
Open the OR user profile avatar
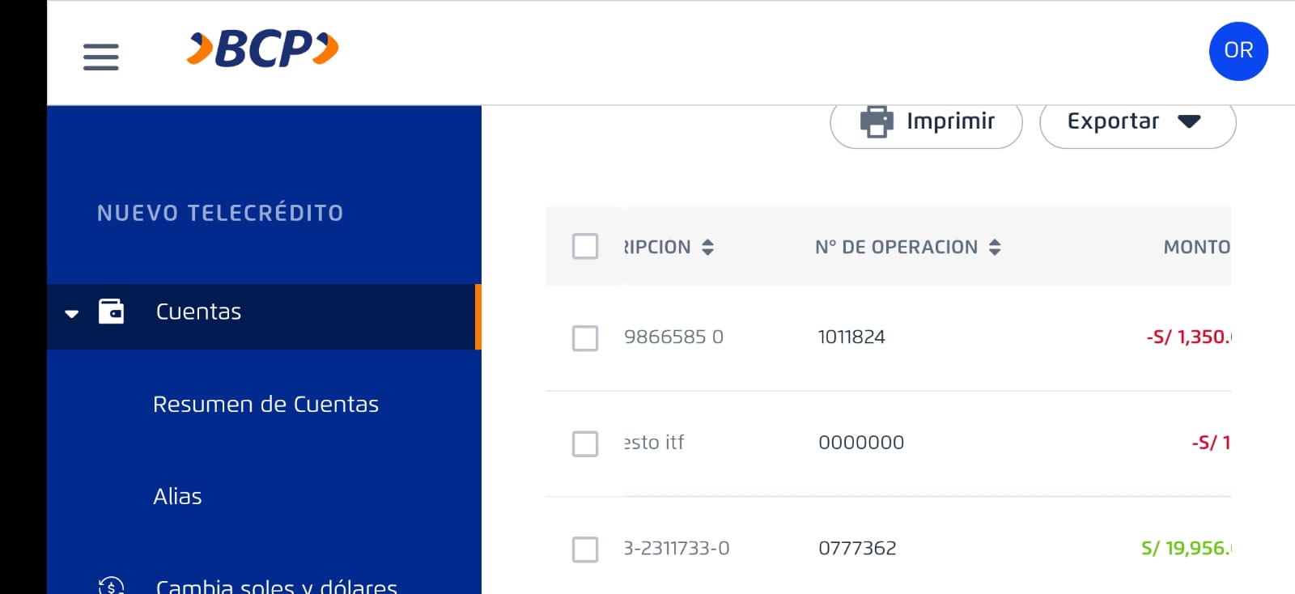[x=1238, y=51]
